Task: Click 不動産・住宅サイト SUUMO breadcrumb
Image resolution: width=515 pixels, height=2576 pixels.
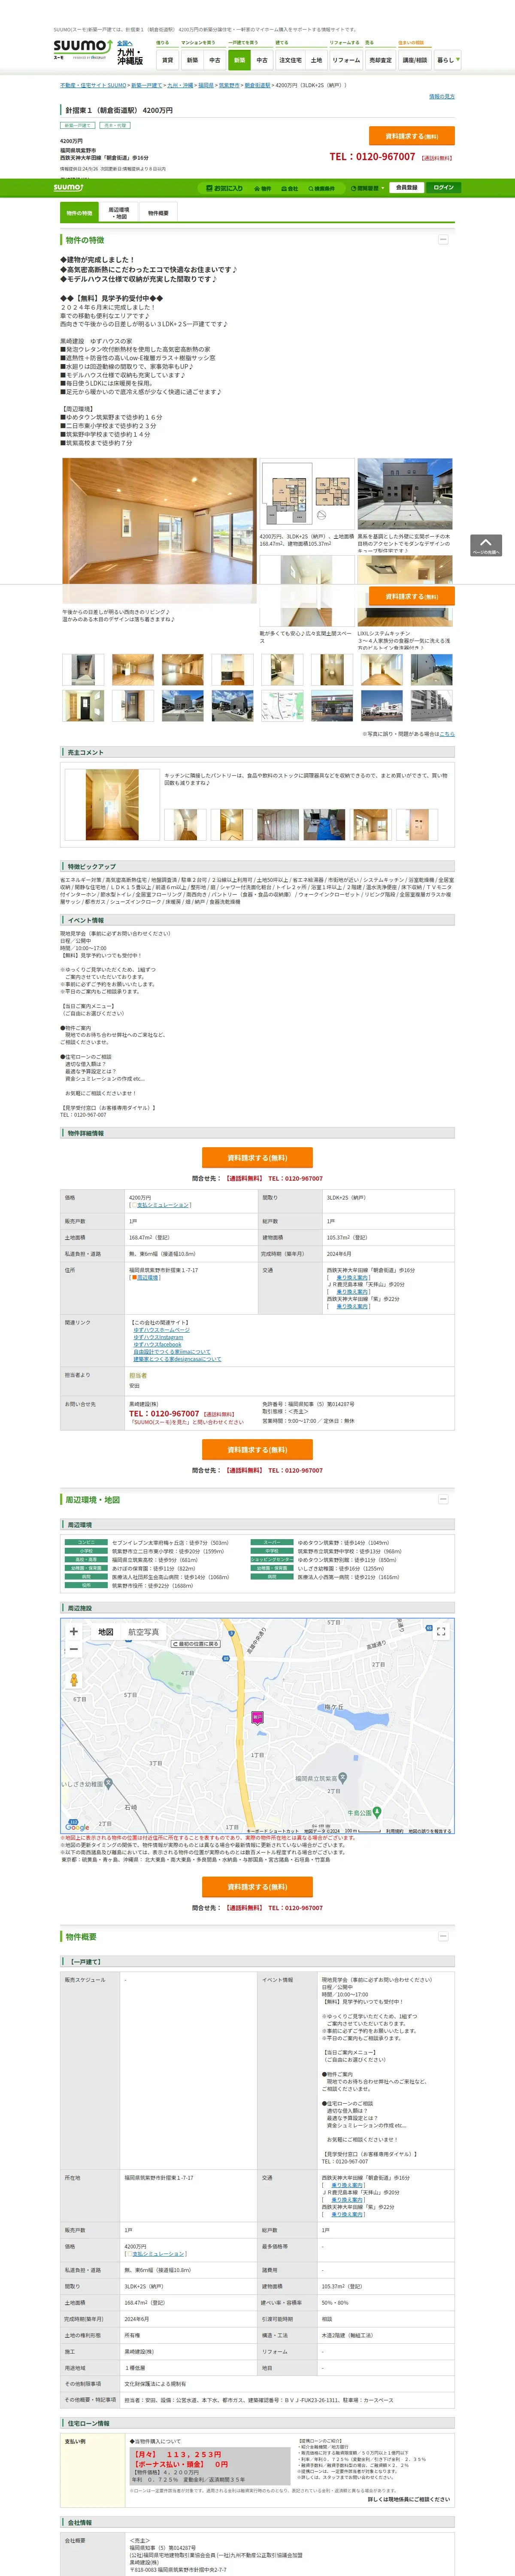Action: [93, 86]
